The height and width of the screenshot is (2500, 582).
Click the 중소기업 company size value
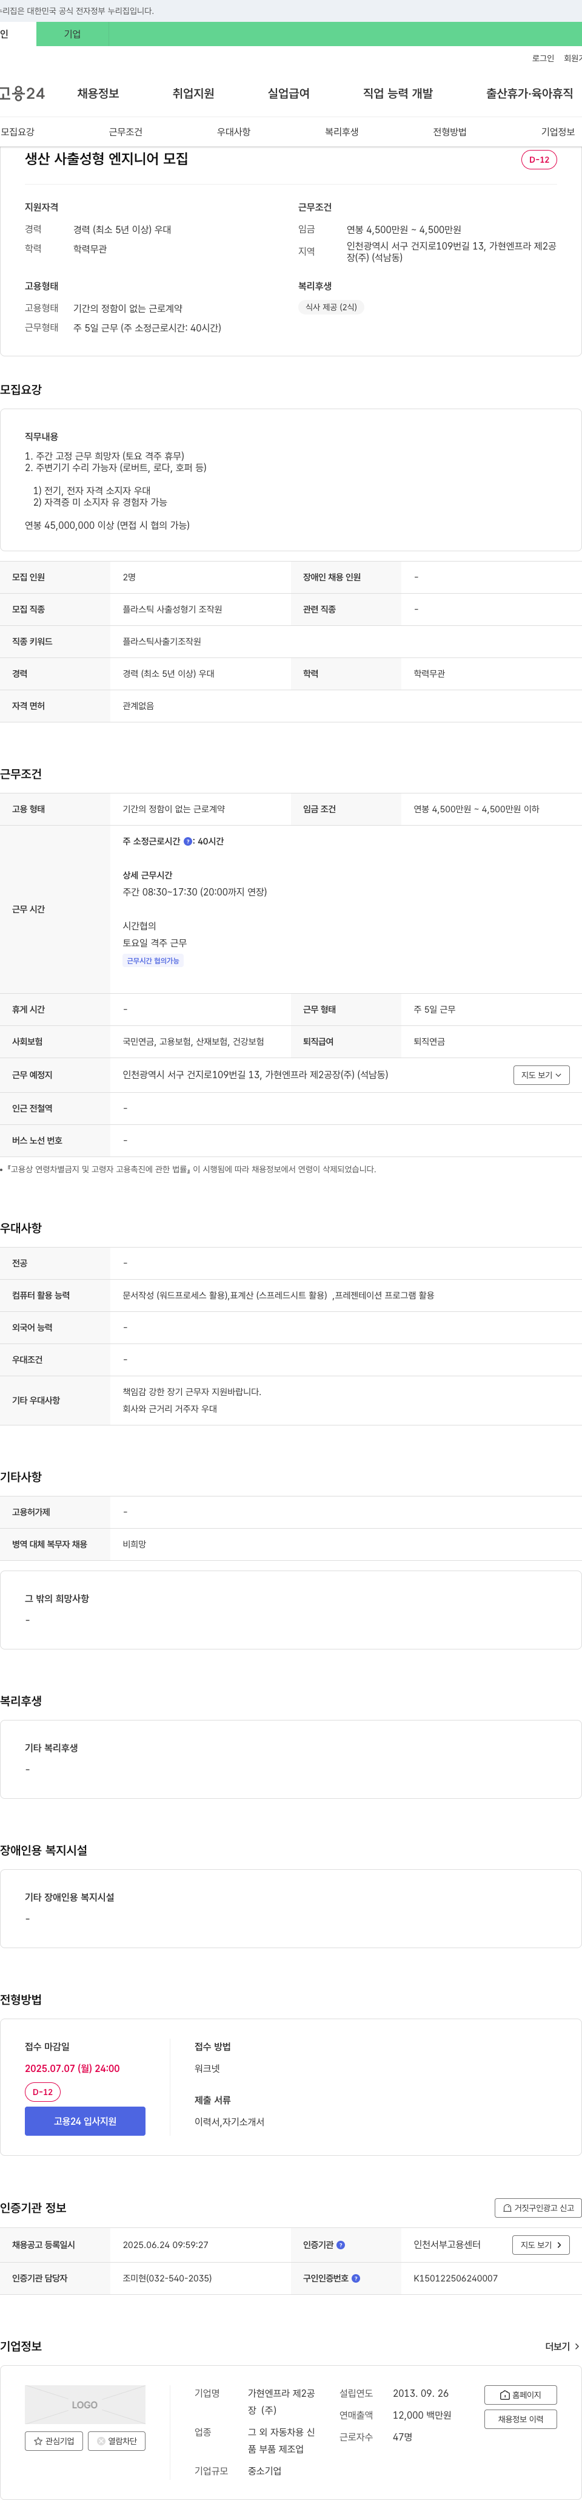(264, 2471)
